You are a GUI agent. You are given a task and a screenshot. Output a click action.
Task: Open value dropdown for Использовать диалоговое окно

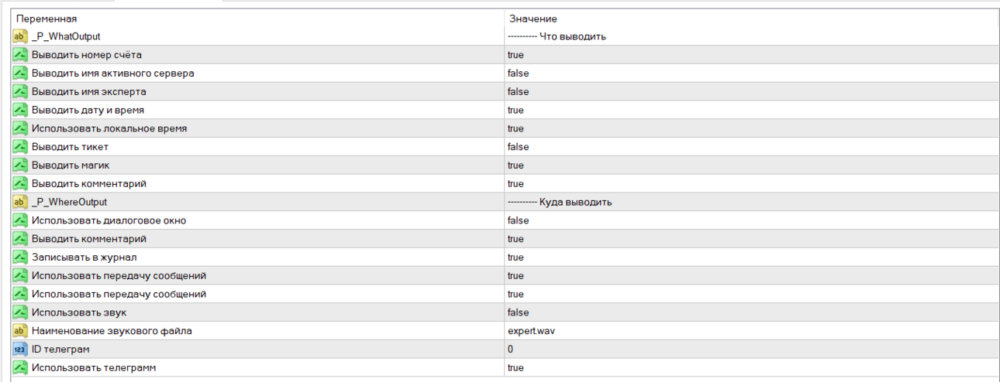point(751,220)
